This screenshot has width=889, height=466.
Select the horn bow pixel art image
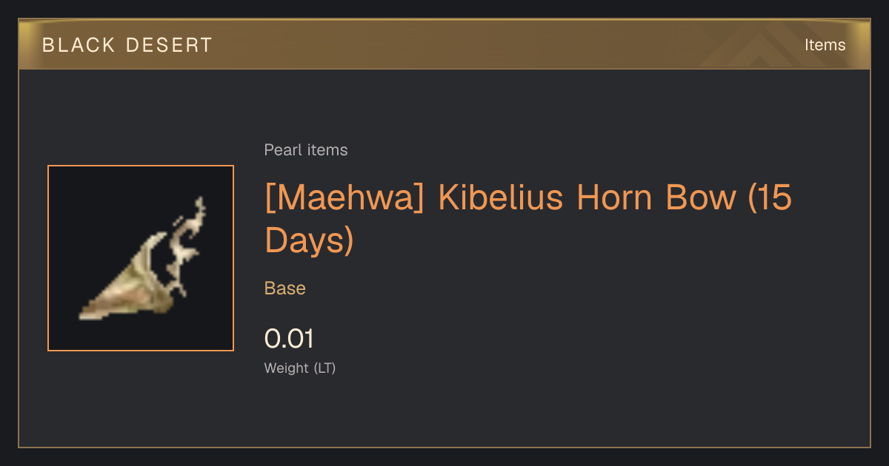(142, 258)
